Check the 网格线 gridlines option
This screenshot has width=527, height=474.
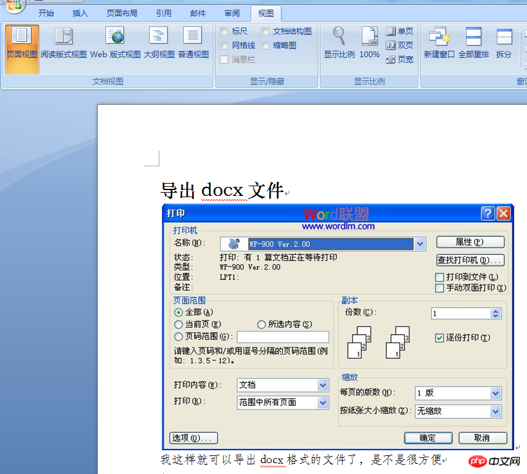(x=224, y=46)
